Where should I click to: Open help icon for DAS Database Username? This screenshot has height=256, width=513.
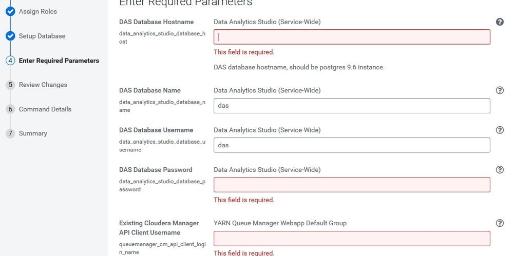click(x=500, y=130)
